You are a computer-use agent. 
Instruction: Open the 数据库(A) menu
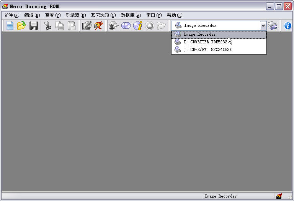131,15
